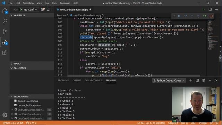Click the editor horizontal scrollbar
The image size is (222, 125).
point(134,76)
